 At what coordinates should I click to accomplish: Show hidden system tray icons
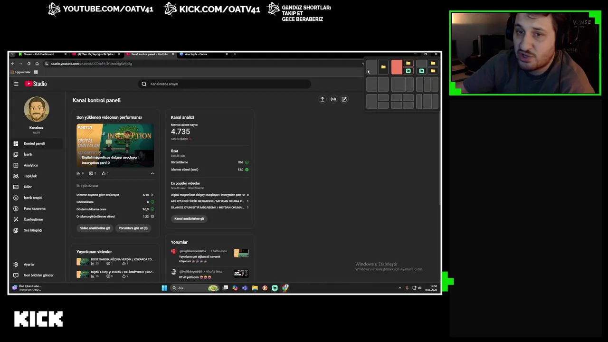[x=399, y=288]
